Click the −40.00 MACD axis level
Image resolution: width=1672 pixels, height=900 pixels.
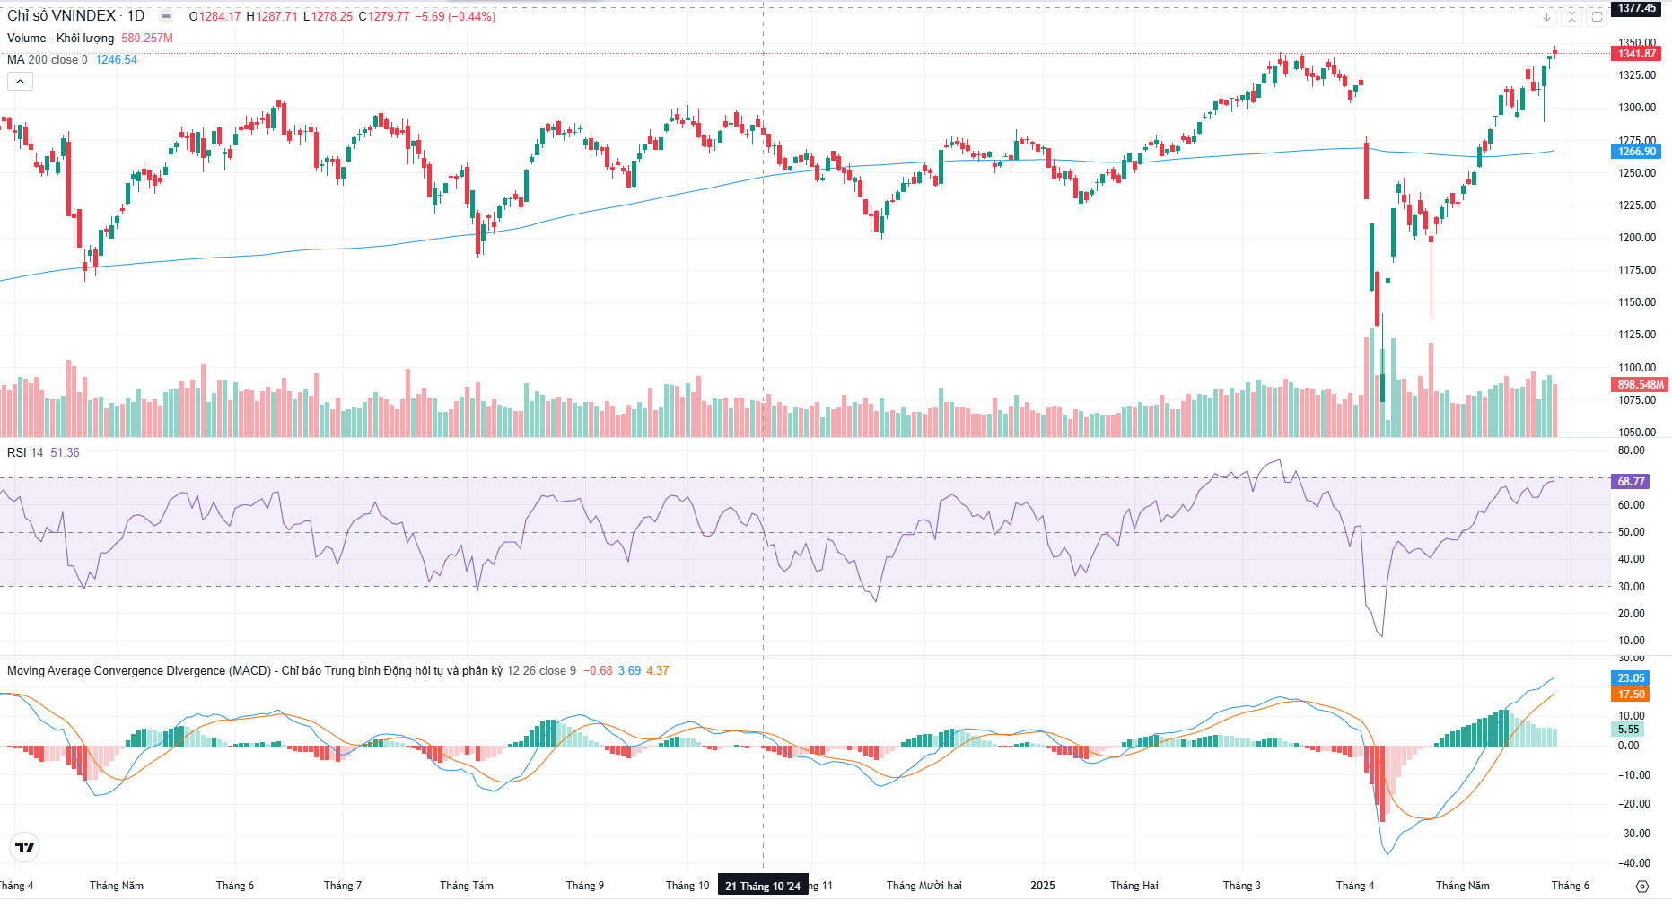pos(1633,863)
